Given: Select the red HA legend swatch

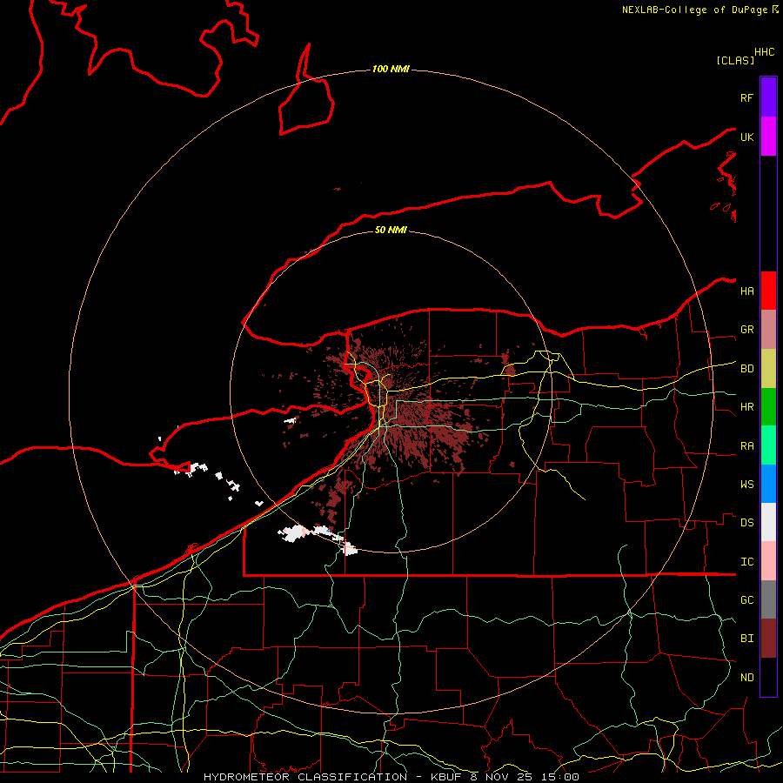Looking at the screenshot, I should pos(768,291).
